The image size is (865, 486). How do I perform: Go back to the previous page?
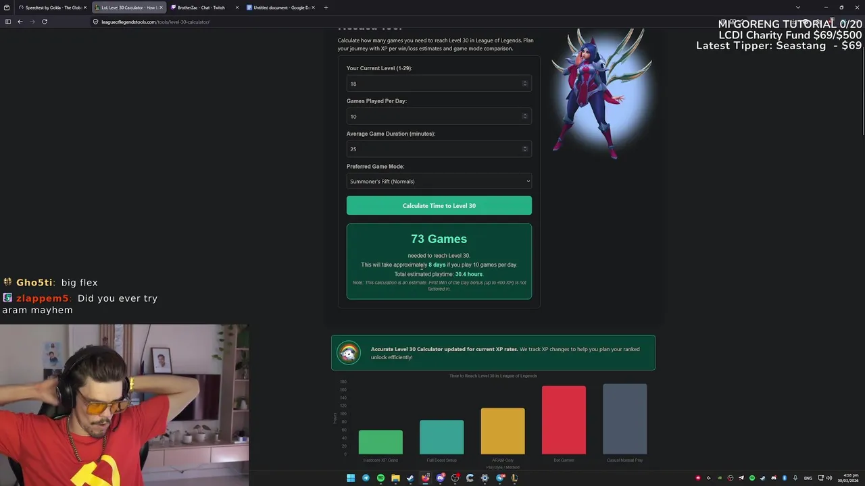coord(20,22)
